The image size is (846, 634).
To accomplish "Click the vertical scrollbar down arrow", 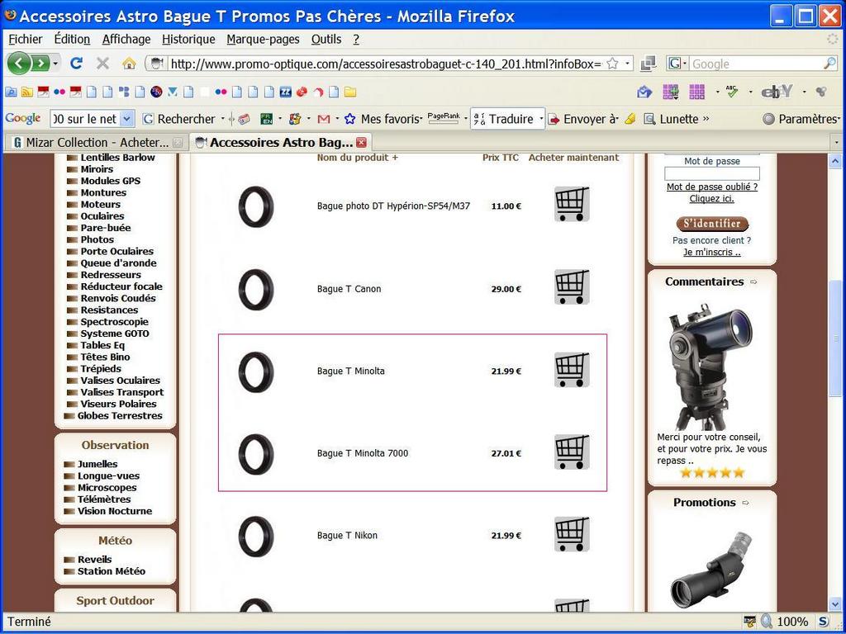I will 834,604.
